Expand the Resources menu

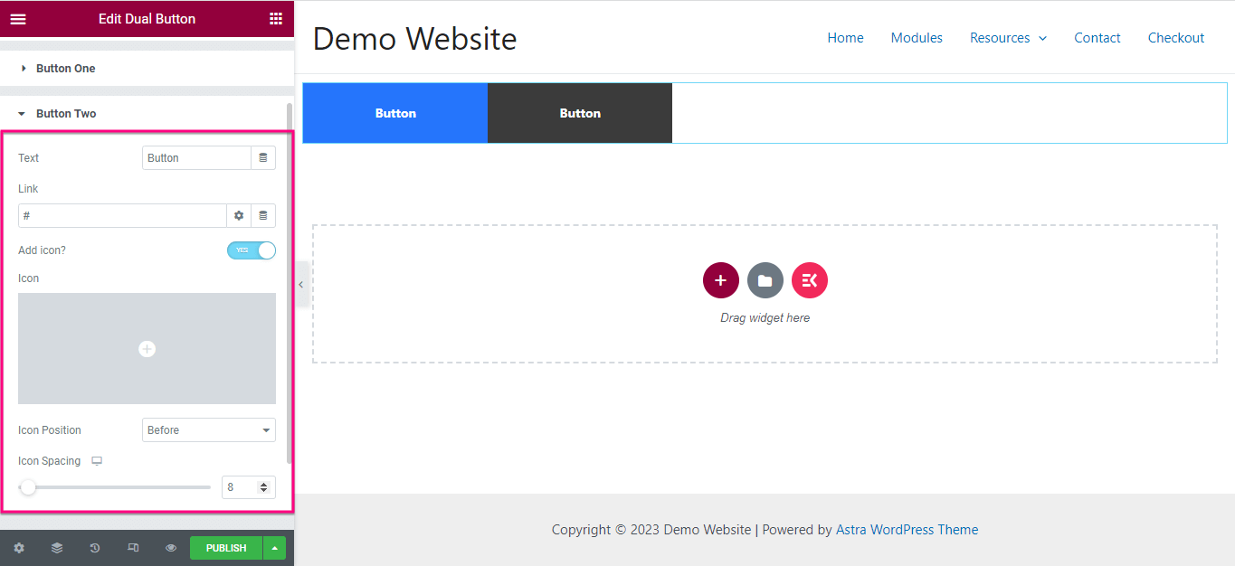point(1008,38)
